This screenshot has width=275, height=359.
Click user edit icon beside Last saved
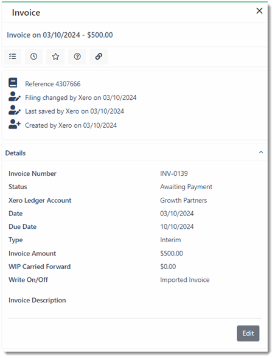[x=15, y=110]
